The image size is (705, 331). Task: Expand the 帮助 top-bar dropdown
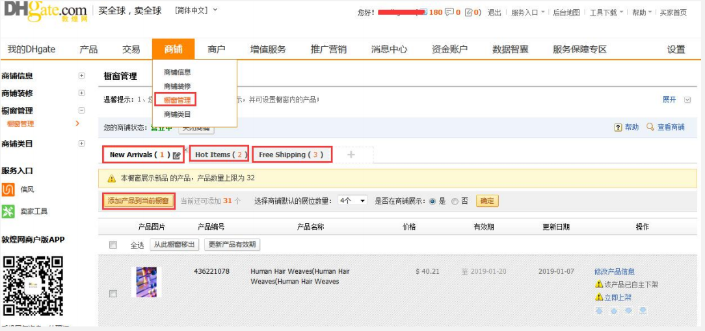click(642, 12)
